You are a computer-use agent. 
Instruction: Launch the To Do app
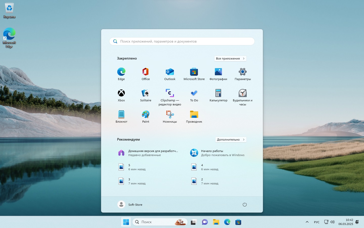point(194,95)
